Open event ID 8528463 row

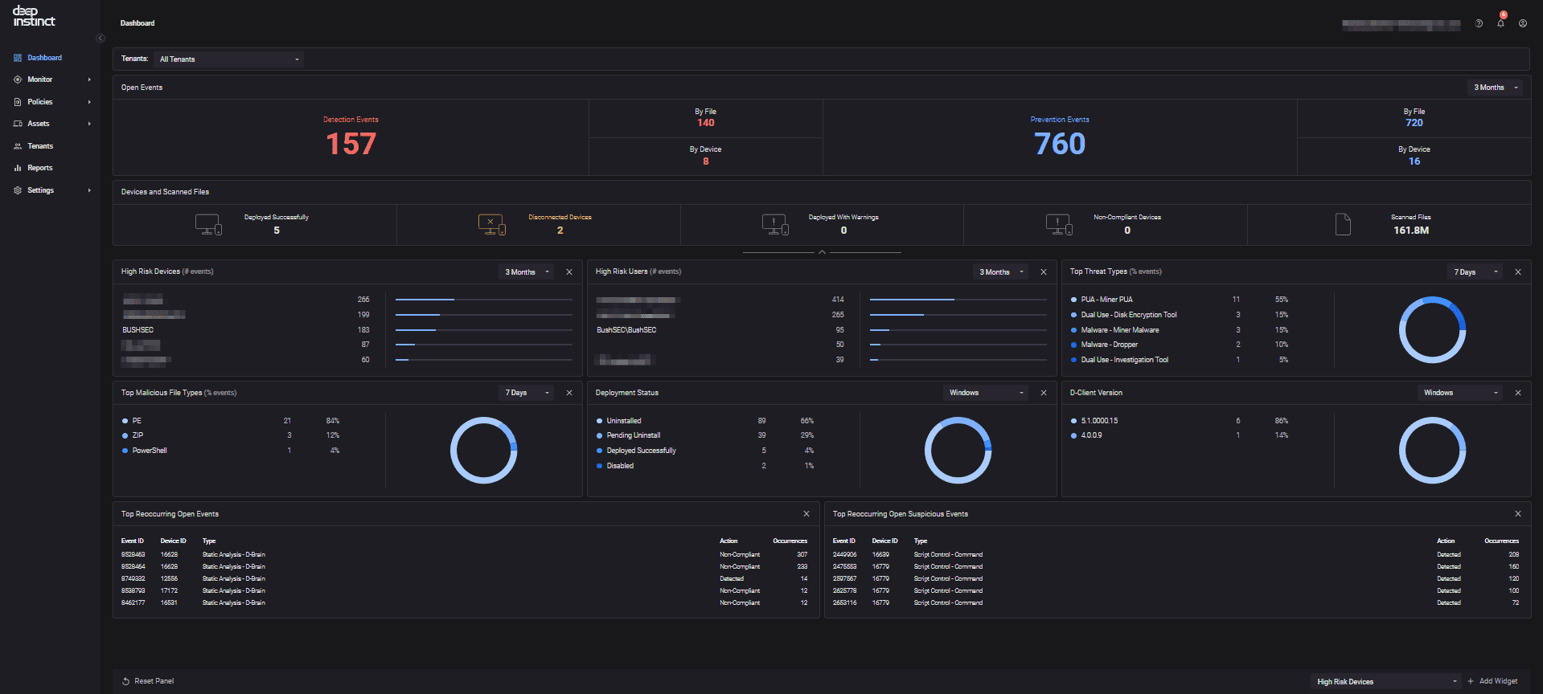pos(465,555)
